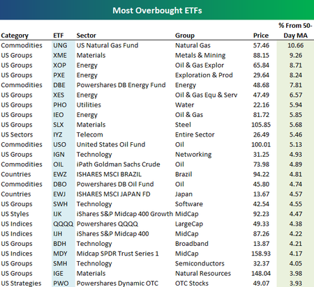
Task: Click the EWZ ticker cell
Action: point(60,174)
